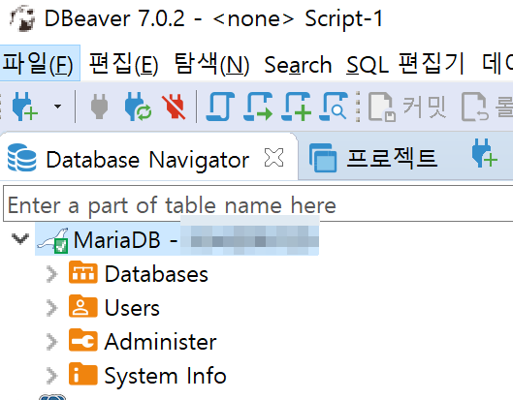Click the rollback document icon
This screenshot has width=513, height=400.
pyautogui.click(x=475, y=107)
